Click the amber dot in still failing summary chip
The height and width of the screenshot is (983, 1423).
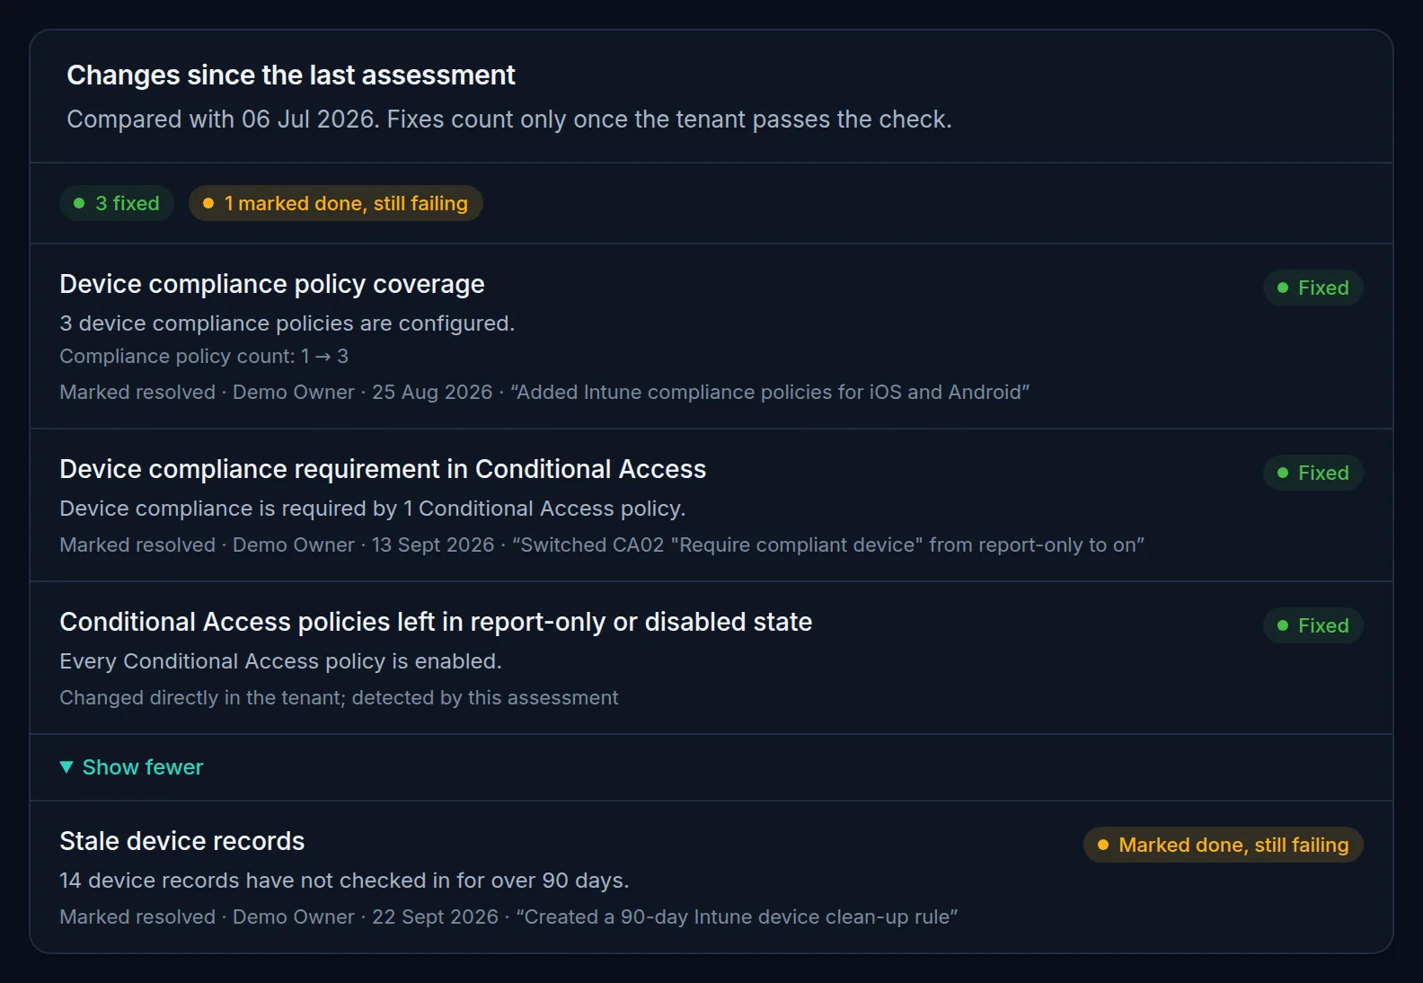pyautogui.click(x=208, y=203)
